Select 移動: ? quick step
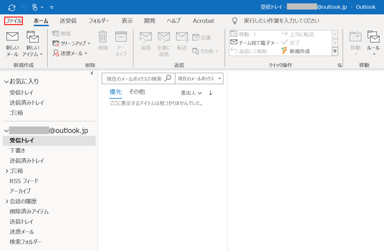The image size is (384, 251). point(243,34)
